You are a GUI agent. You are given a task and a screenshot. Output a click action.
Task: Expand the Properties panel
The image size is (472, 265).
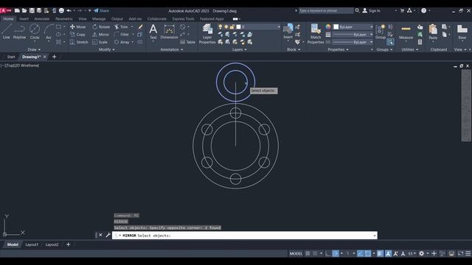pyautogui.click(x=338, y=49)
